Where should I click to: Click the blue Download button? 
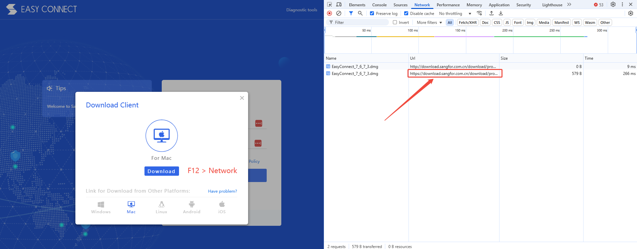(161, 171)
